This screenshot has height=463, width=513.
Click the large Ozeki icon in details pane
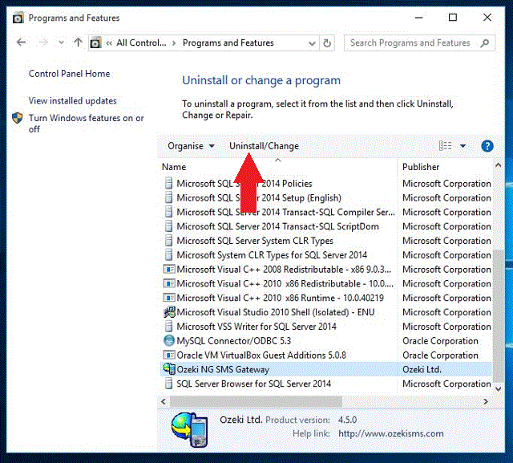pyautogui.click(x=189, y=429)
